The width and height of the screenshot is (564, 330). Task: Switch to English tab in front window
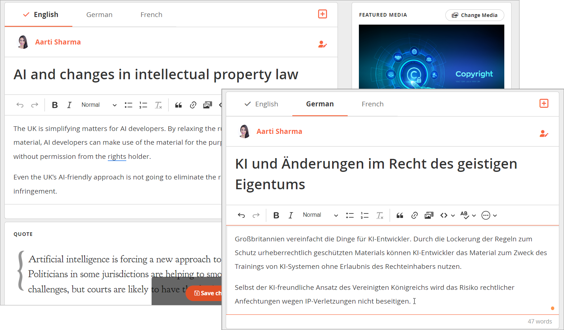click(x=261, y=104)
